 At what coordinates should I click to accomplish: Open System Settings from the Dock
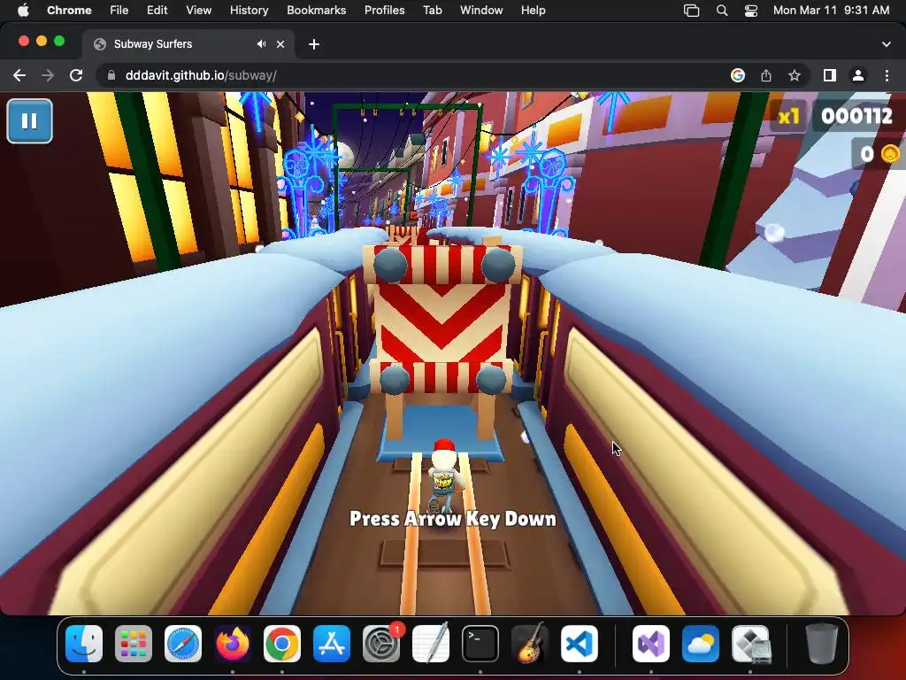381,644
